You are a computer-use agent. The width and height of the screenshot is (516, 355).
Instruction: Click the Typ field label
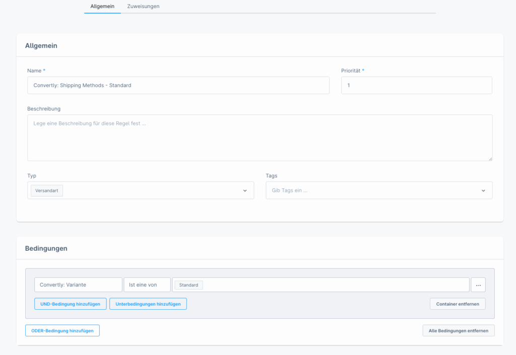point(32,176)
